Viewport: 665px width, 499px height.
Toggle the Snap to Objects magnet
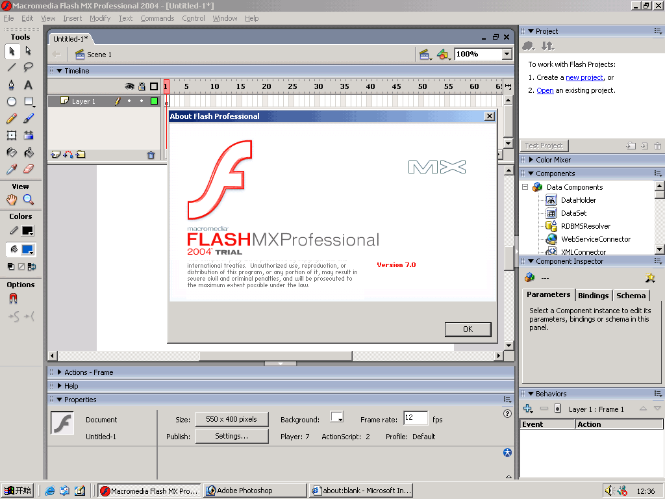13,299
